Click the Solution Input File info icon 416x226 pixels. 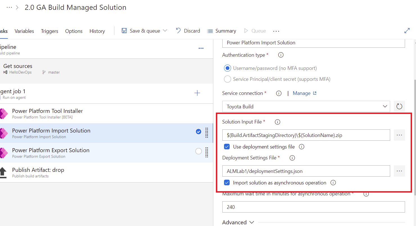tap(277, 122)
